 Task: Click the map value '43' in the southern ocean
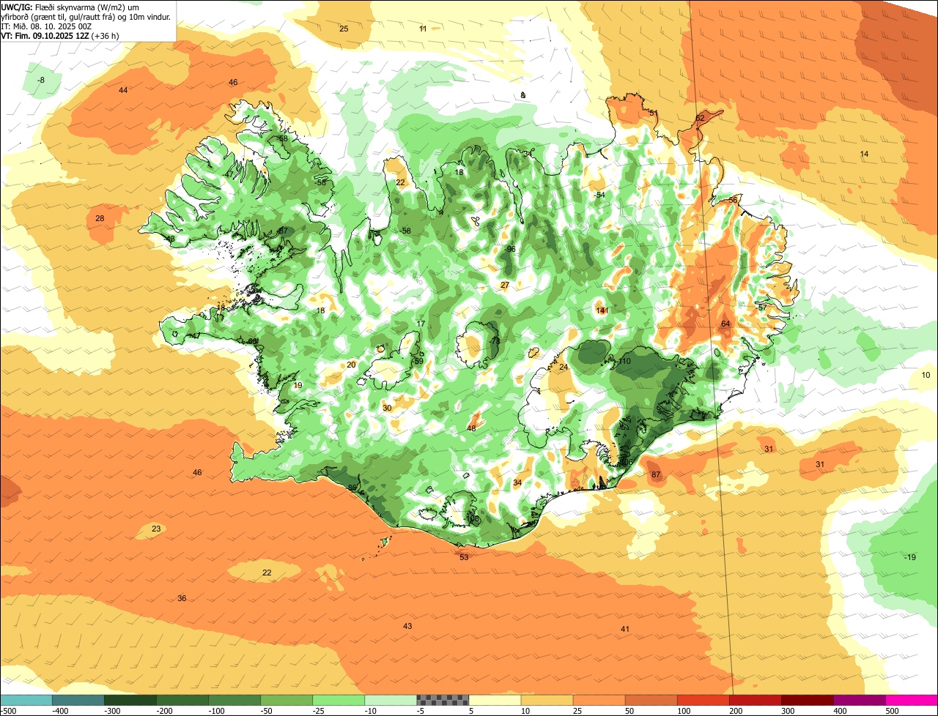(407, 626)
